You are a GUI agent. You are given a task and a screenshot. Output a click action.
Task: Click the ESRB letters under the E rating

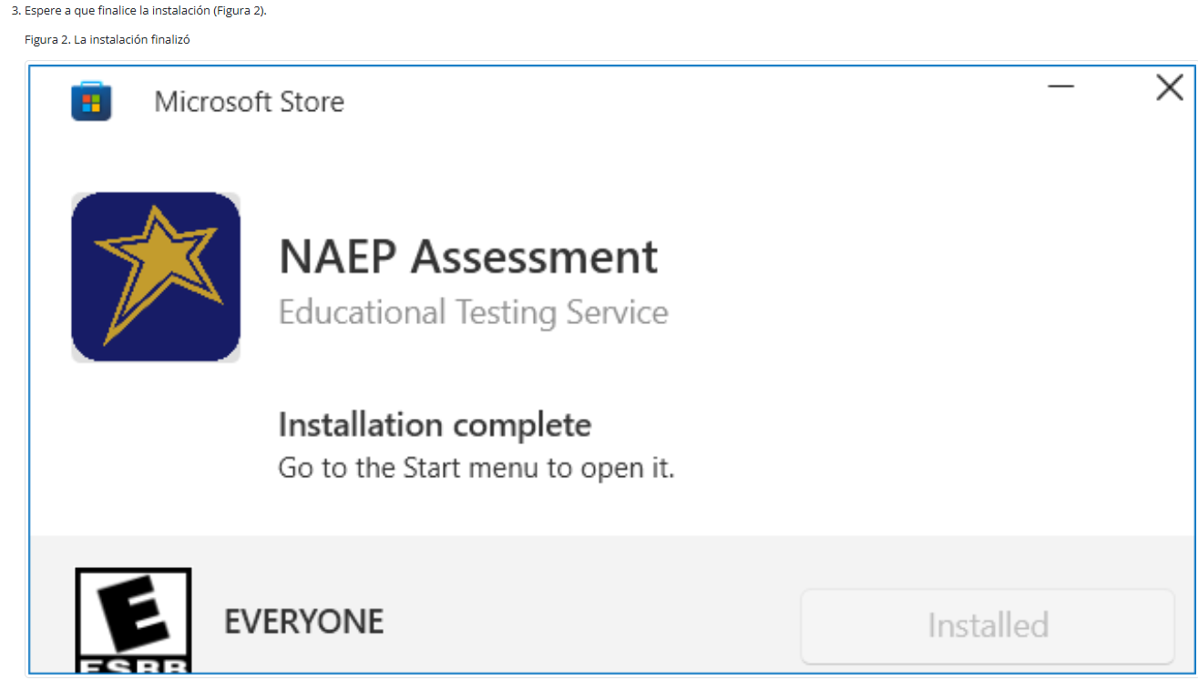pos(133,666)
